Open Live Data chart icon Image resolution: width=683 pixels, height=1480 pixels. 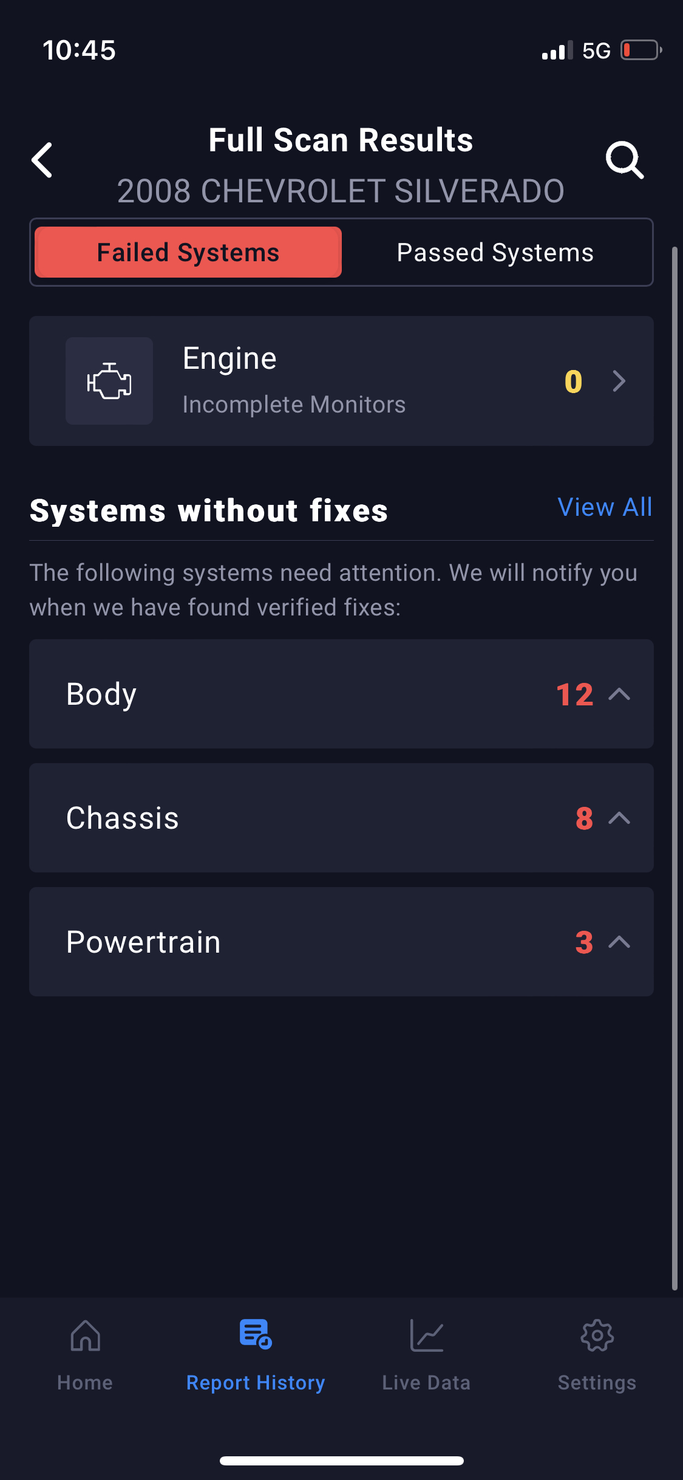tap(426, 1335)
